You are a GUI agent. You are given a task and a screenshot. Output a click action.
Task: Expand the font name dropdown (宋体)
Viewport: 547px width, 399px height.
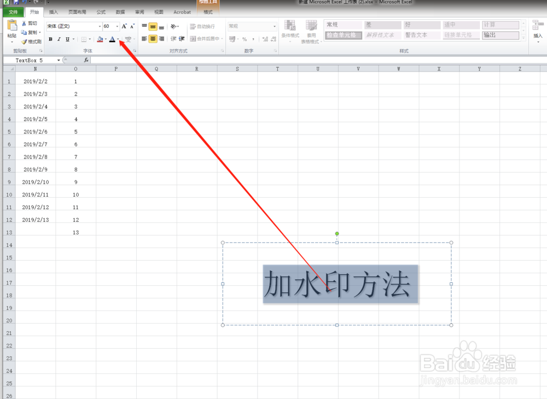[100, 26]
